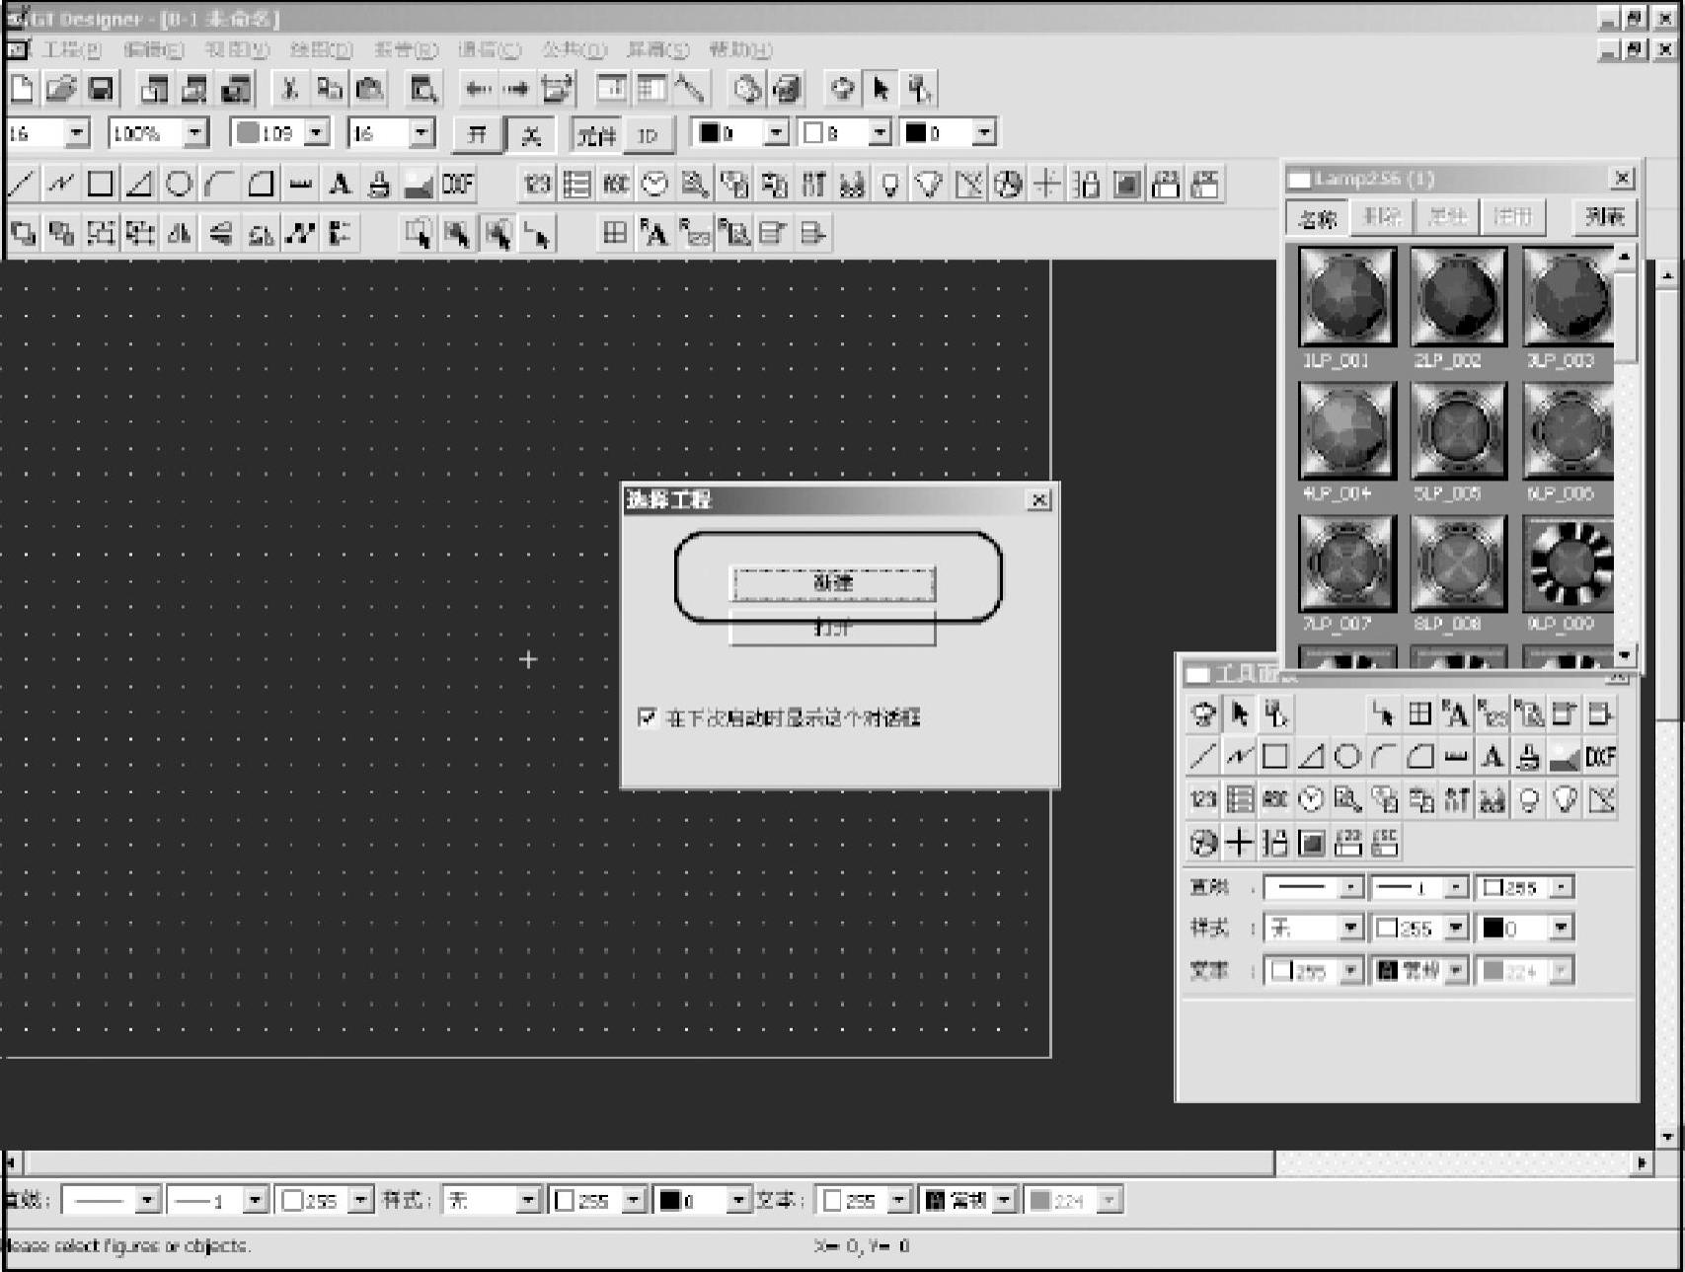The width and height of the screenshot is (1685, 1272).
Task: Click the new project icon in toolbar
Action: tap(22, 89)
